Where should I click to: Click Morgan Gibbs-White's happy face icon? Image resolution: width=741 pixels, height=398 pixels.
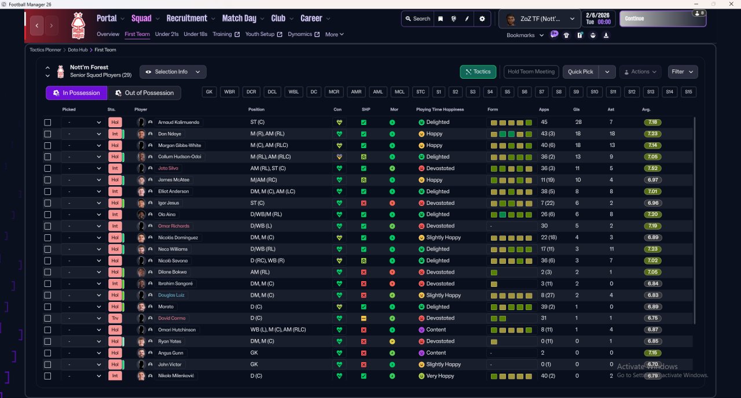[421, 145]
